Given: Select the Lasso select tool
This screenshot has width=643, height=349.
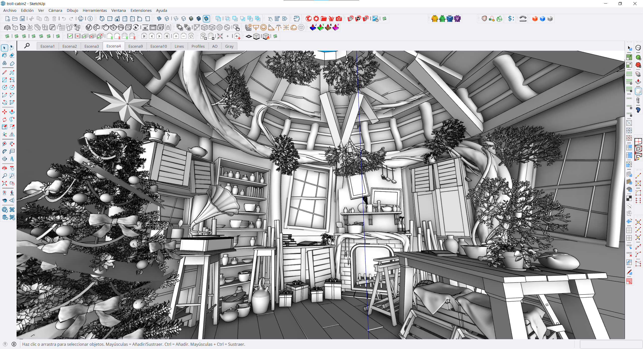Looking at the screenshot, I should (x=12, y=48).
